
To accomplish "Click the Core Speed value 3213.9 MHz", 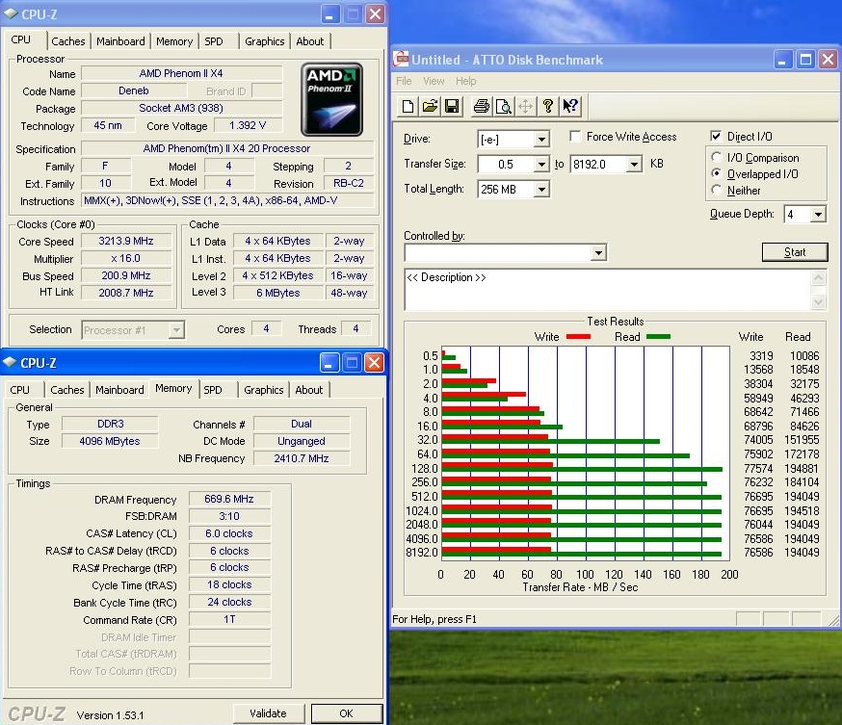I will 126,241.
